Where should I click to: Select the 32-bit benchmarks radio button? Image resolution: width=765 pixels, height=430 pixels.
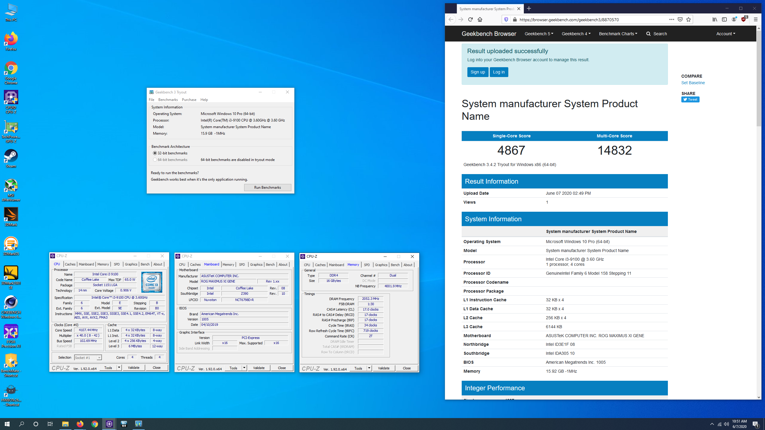pos(155,153)
